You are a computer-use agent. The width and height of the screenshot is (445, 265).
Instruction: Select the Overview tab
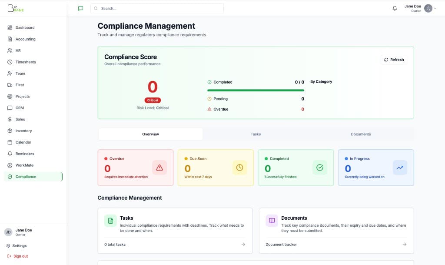coord(150,134)
